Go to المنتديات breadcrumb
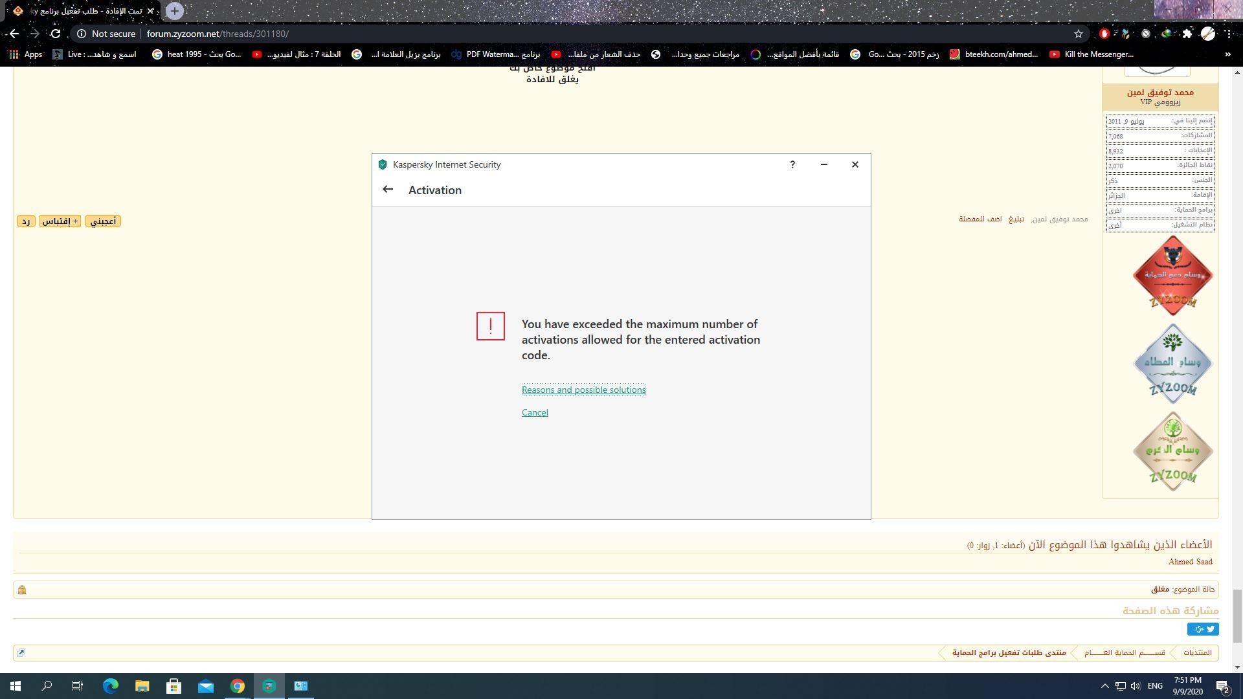Screen dimensions: 1243x699 [1197, 652]
